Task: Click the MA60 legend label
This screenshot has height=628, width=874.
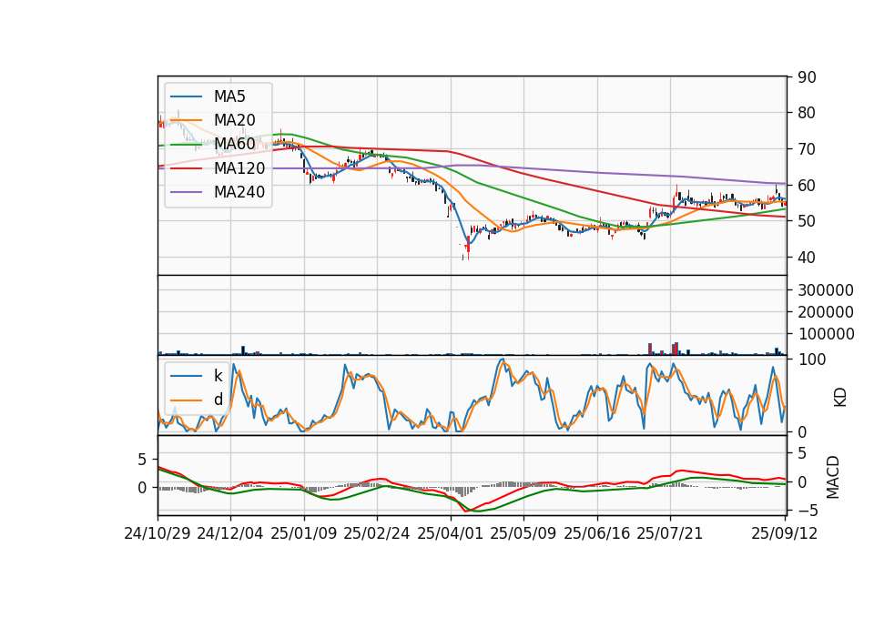Action: click(x=235, y=144)
